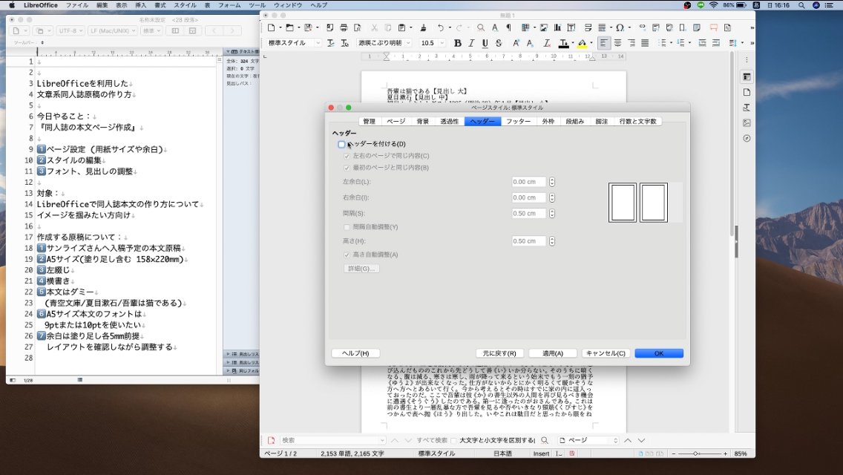The width and height of the screenshot is (843, 475).
Task: Click the 詳細(G)... button
Action: tap(361, 269)
